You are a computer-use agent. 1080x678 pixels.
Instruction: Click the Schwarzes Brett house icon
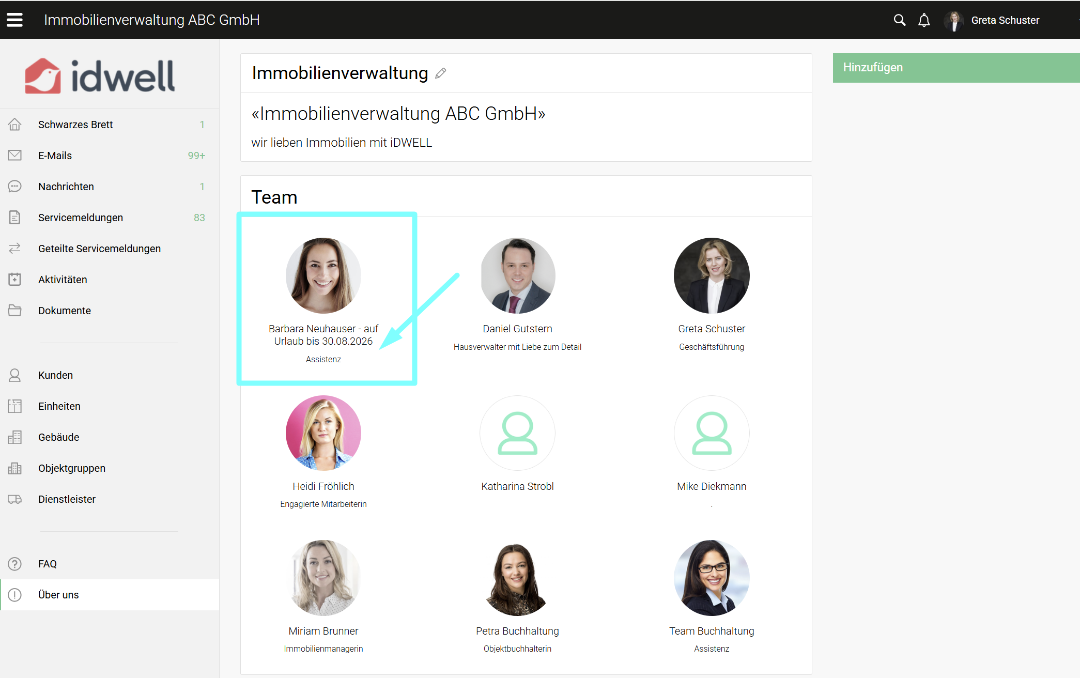pyautogui.click(x=15, y=125)
